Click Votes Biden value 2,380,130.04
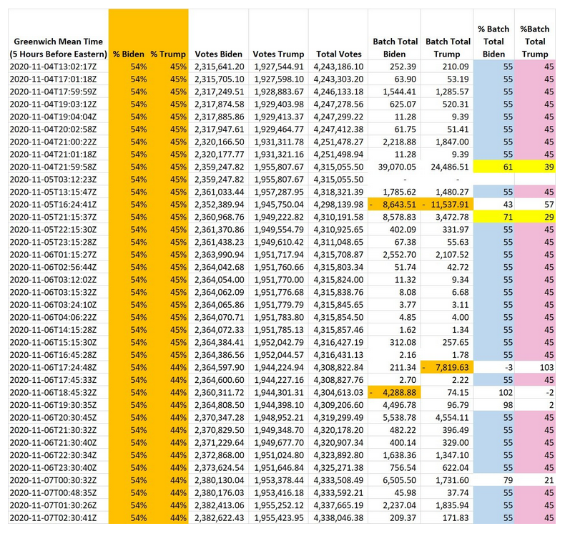This screenshot has height=536, width=580. (x=220, y=480)
